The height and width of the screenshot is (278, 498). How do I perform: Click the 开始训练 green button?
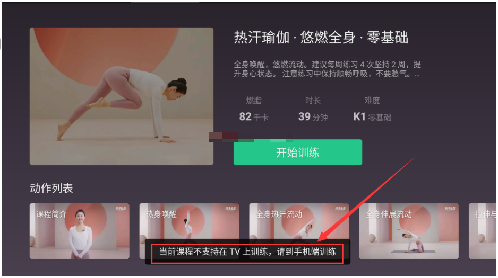pos(298,153)
